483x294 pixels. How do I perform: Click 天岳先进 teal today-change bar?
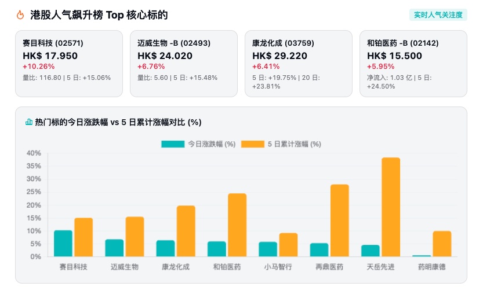[x=371, y=251]
